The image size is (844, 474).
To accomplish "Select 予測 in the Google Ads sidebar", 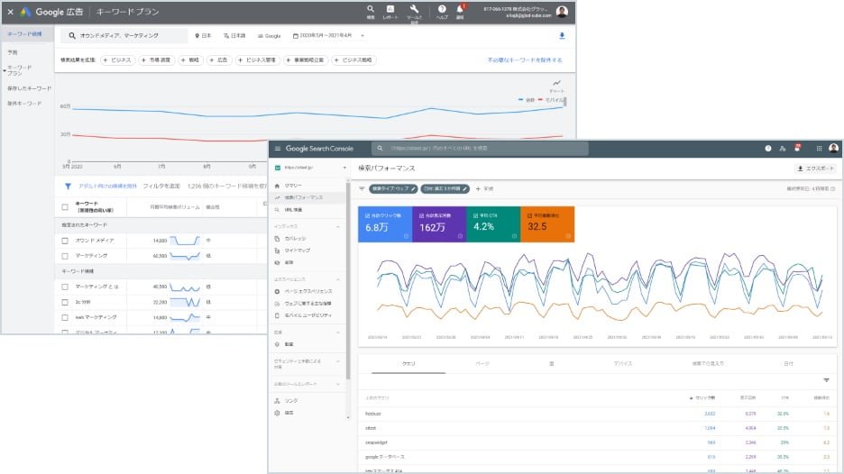I will coord(13,53).
